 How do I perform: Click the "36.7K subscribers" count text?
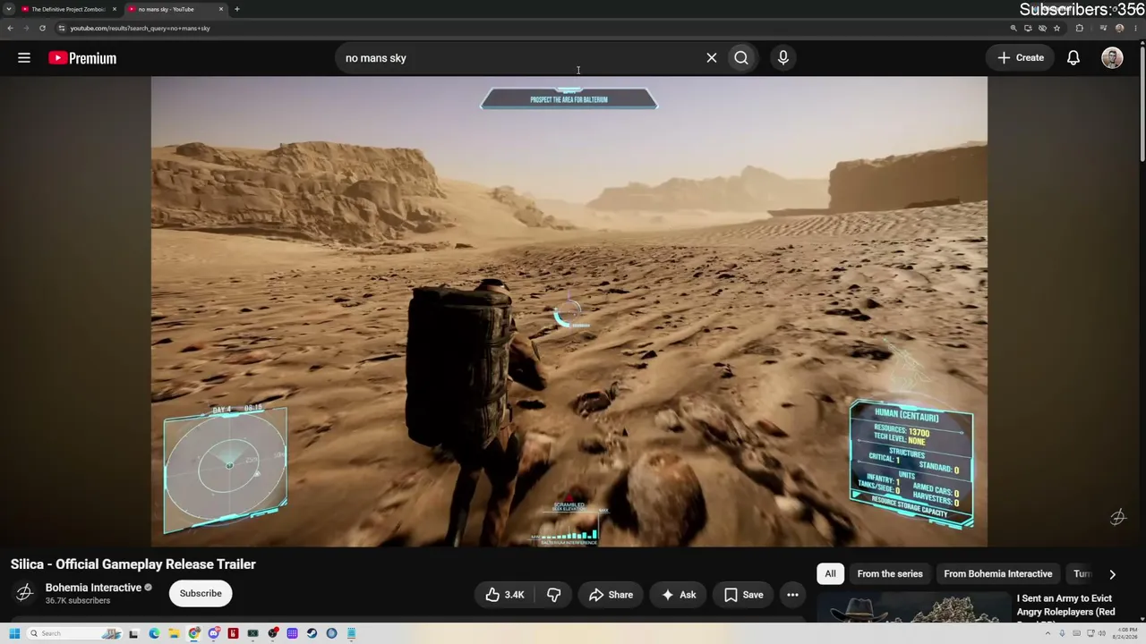(x=78, y=601)
